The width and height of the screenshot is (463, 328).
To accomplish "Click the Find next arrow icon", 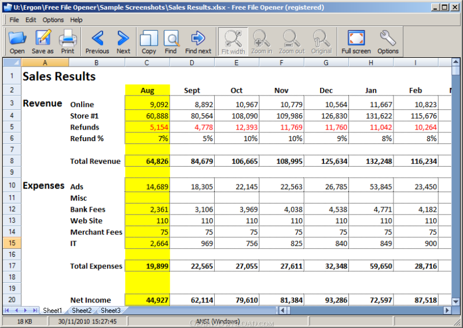I will coord(198,42).
